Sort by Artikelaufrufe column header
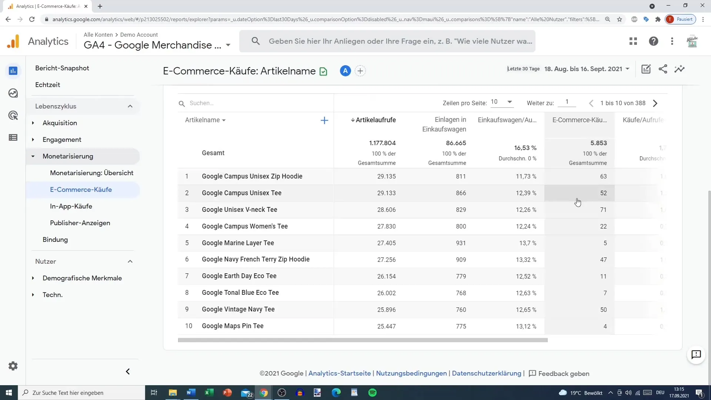Image resolution: width=711 pixels, height=400 pixels. pos(373,120)
